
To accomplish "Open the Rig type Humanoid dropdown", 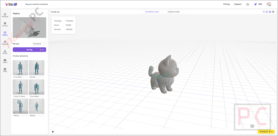I will (39, 44).
